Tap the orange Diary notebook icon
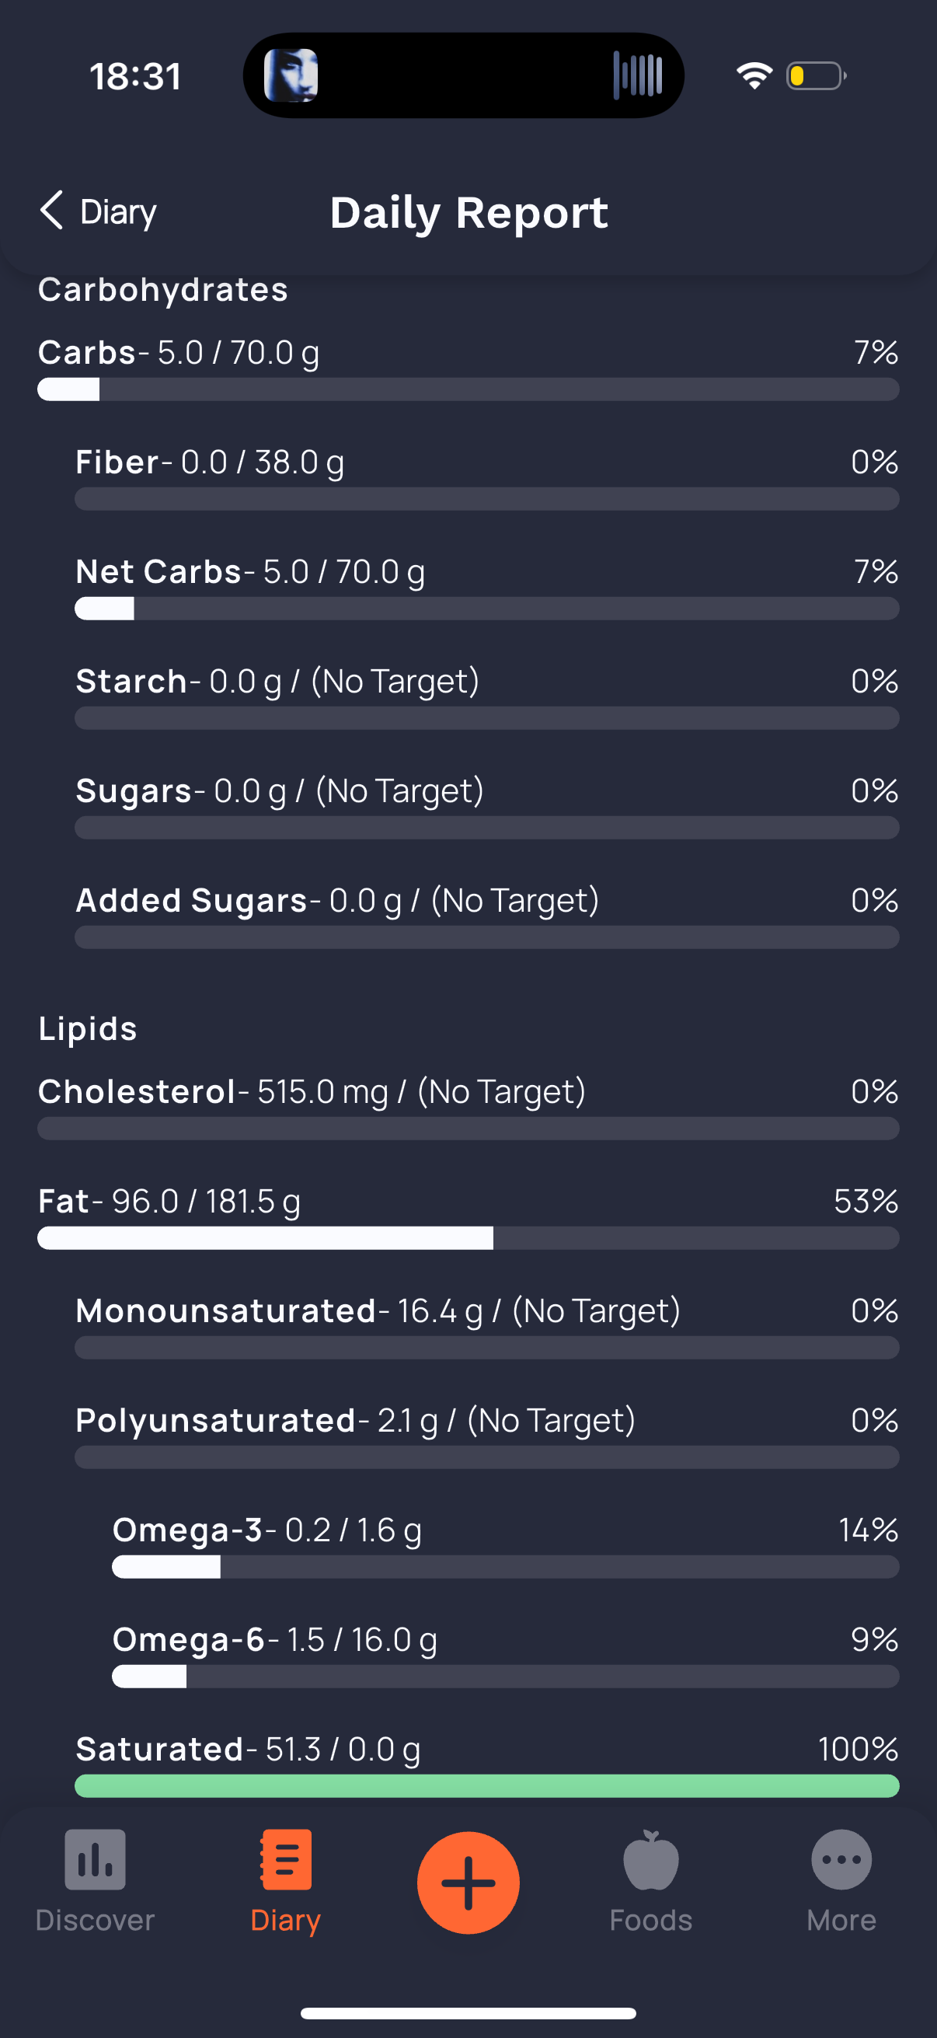 (x=285, y=1859)
